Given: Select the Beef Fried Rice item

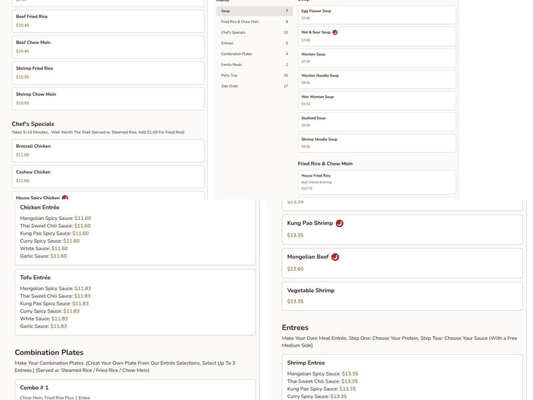Looking at the screenshot, I should pyautogui.click(x=108, y=21).
